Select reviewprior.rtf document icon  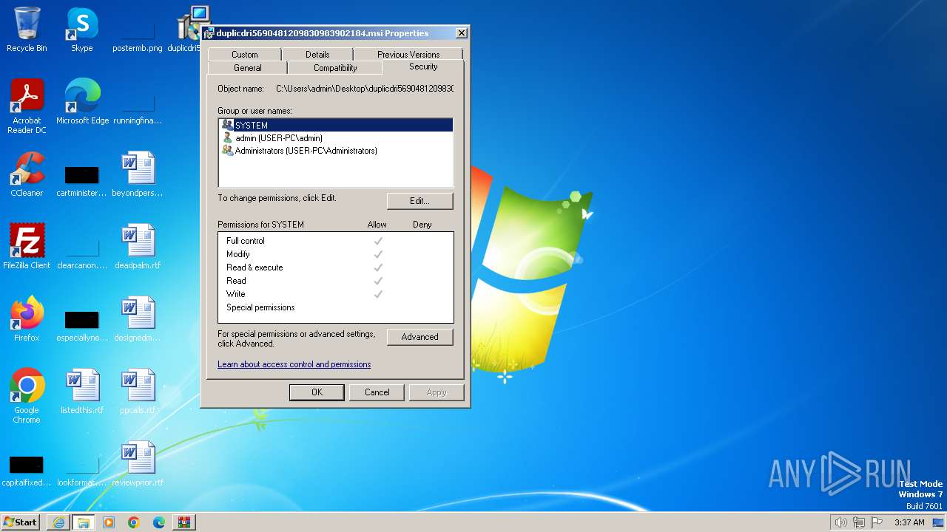(x=138, y=464)
